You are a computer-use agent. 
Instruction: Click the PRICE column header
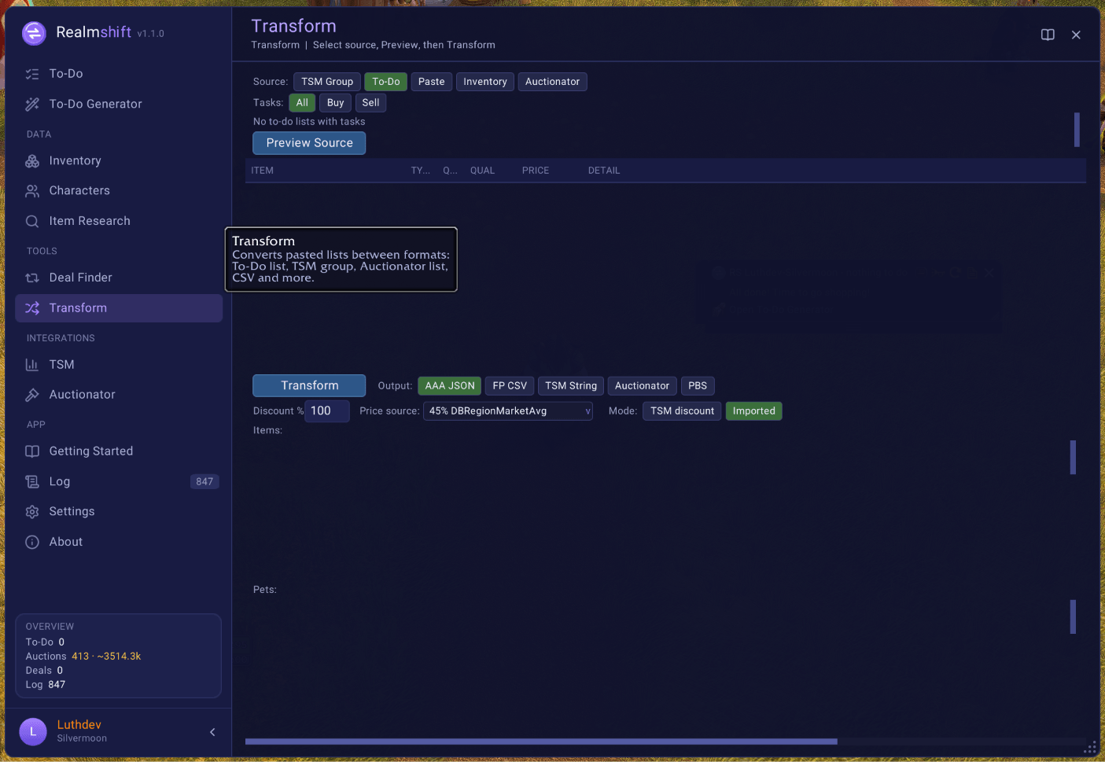coord(536,171)
